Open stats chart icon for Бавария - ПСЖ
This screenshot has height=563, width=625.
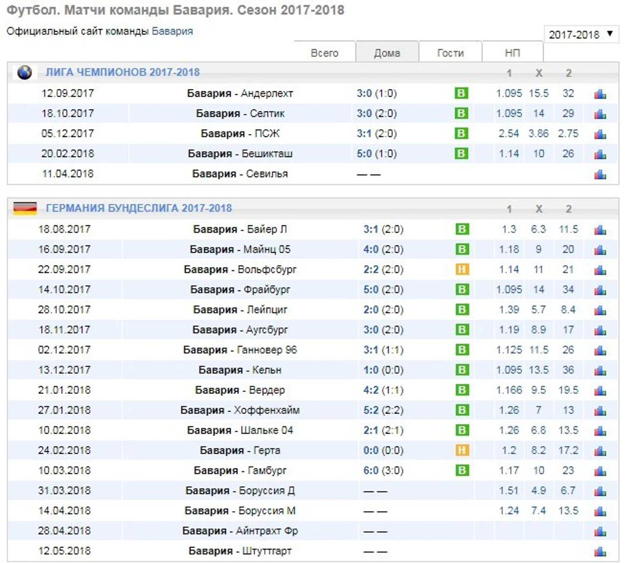click(600, 134)
